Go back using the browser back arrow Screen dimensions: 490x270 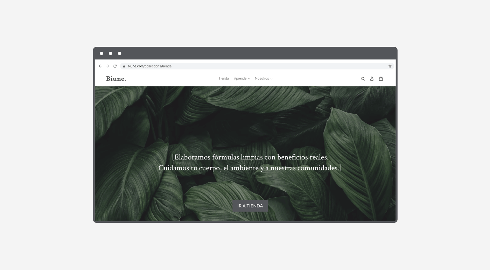point(100,66)
